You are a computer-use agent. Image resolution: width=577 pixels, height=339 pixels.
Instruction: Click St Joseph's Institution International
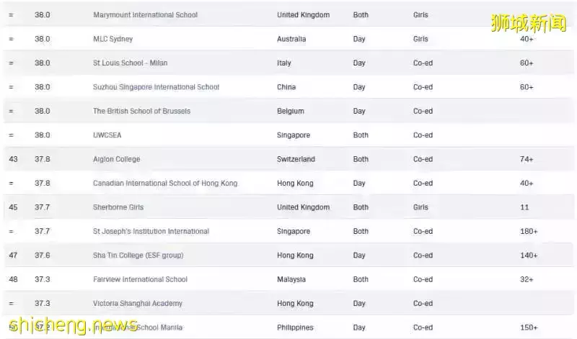151,231
